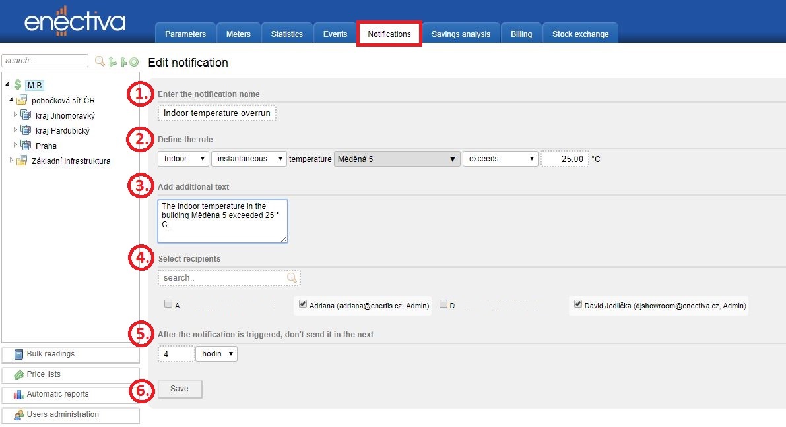Select Praha in the location tree
Image resolution: width=786 pixels, height=427 pixels.
pos(46,146)
